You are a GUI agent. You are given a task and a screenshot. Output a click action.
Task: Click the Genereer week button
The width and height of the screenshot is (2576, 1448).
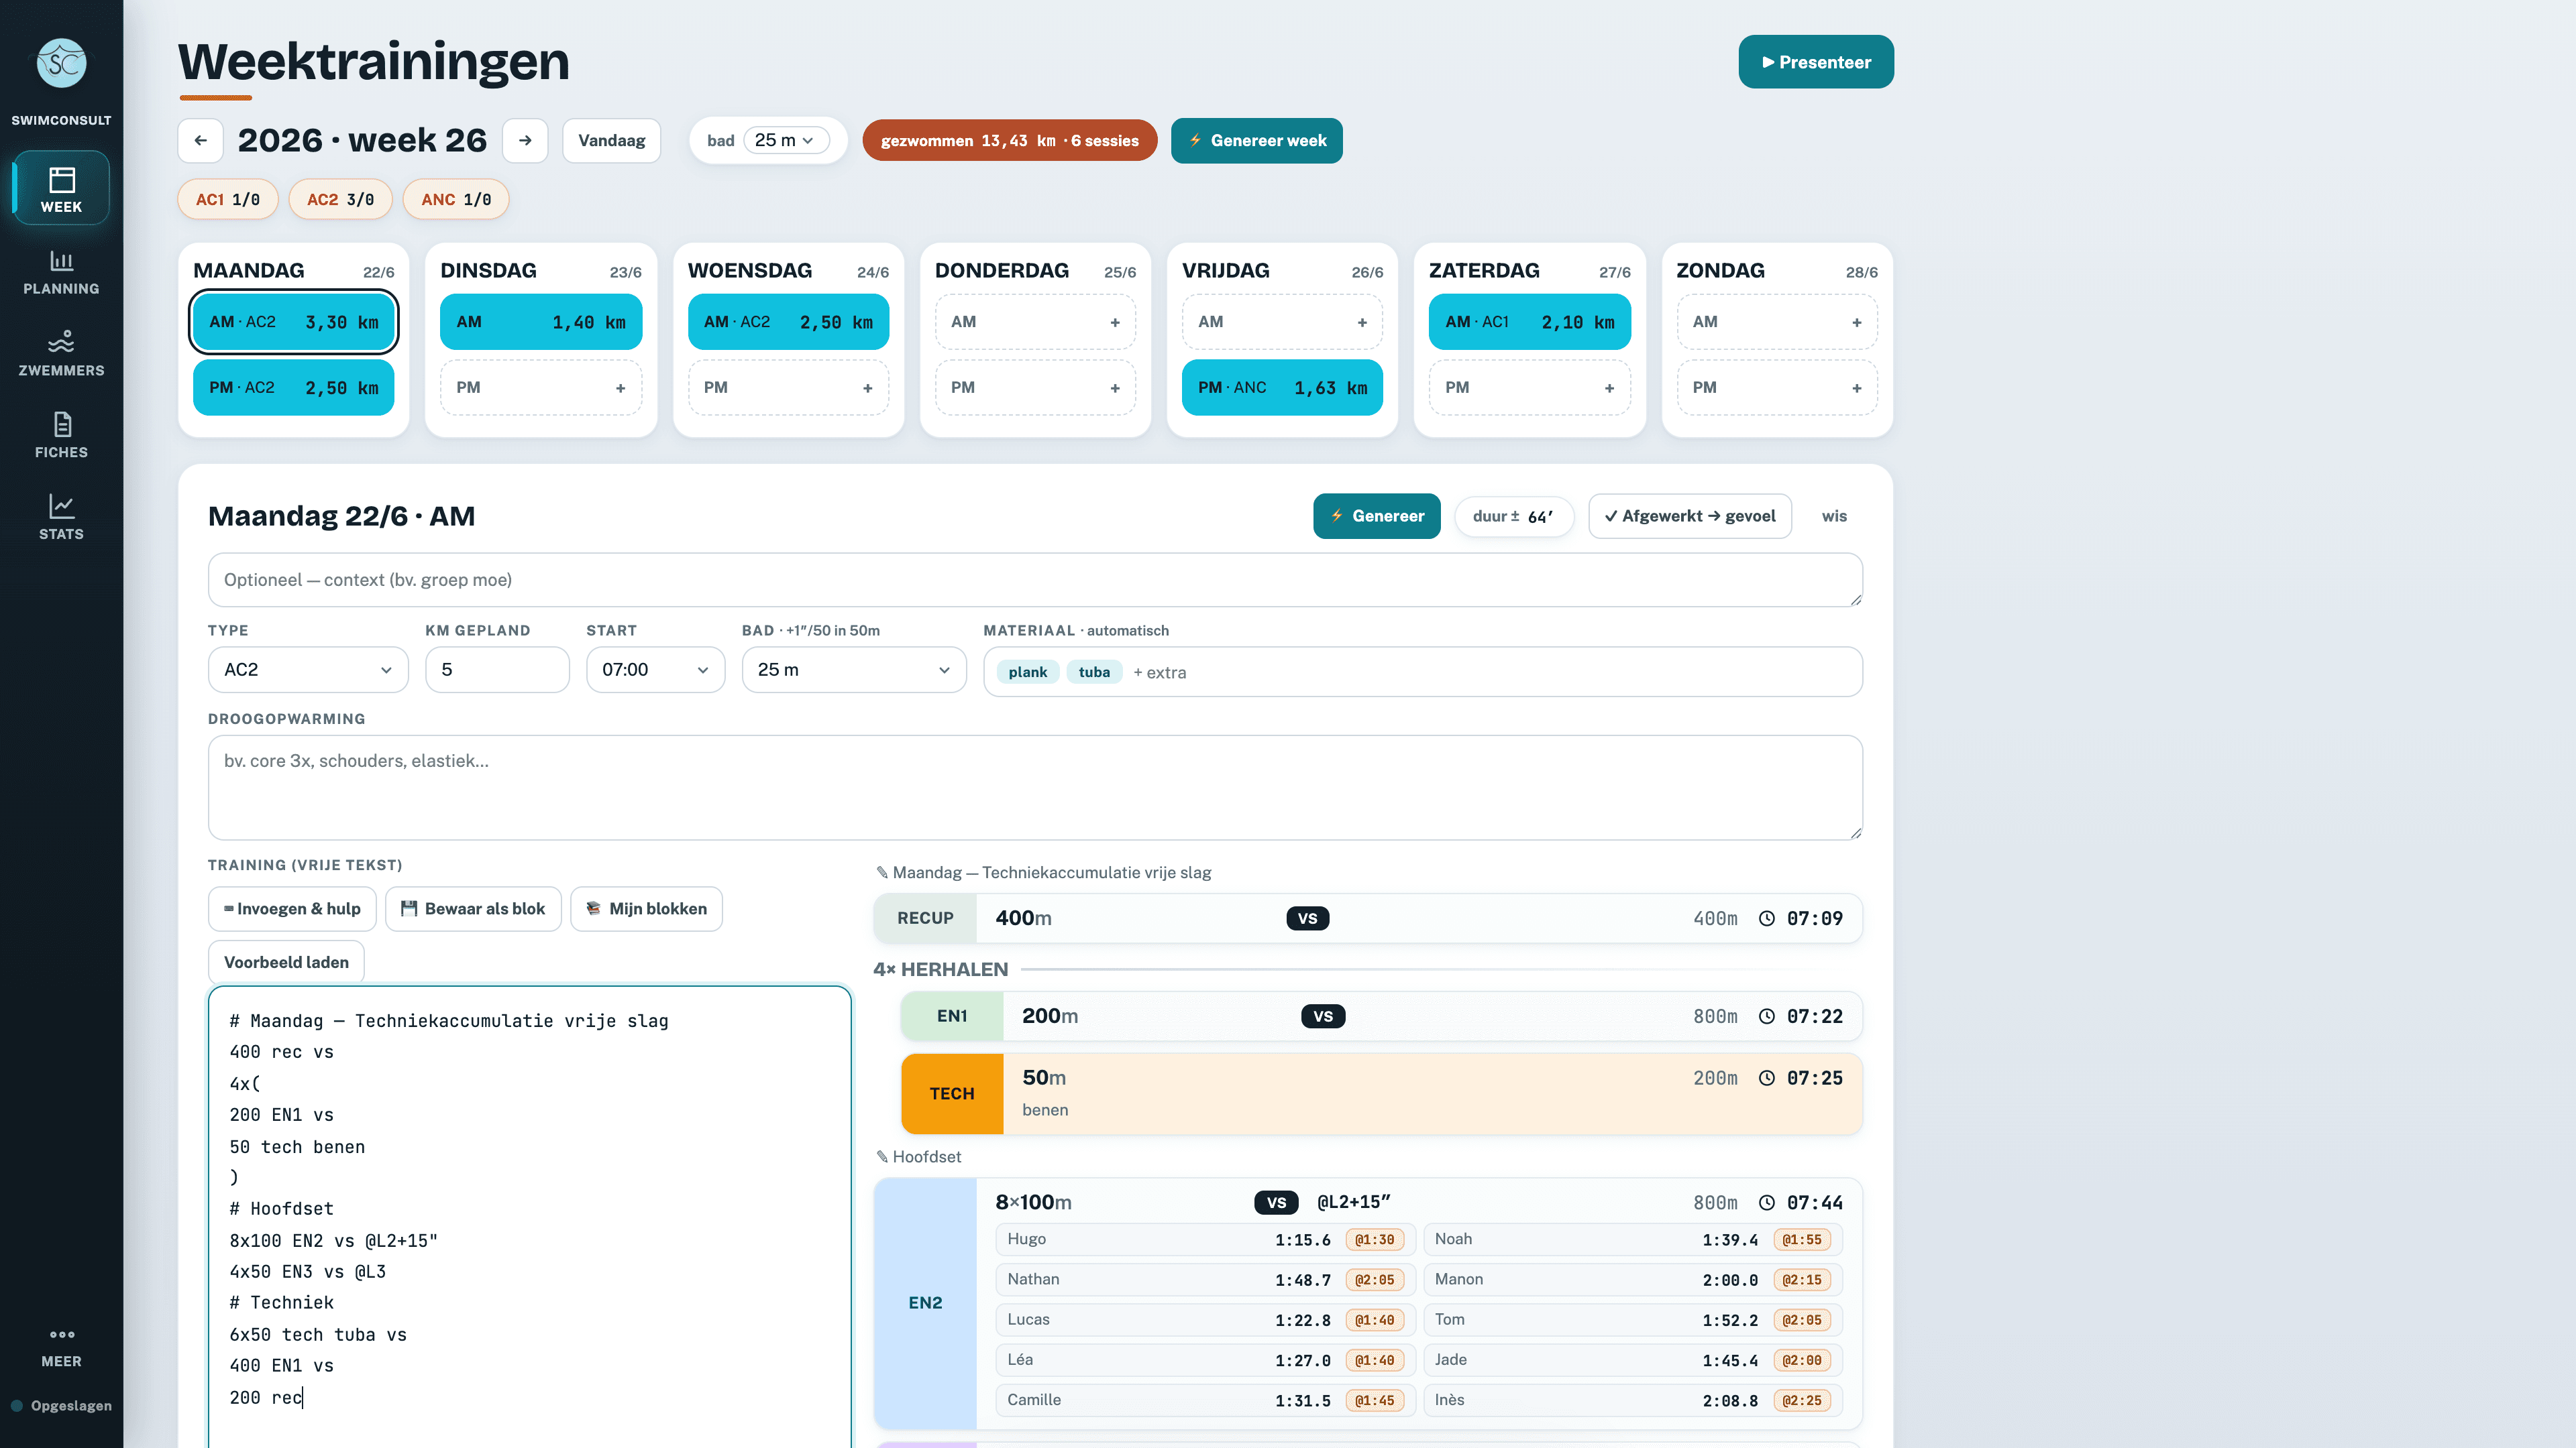point(1256,141)
